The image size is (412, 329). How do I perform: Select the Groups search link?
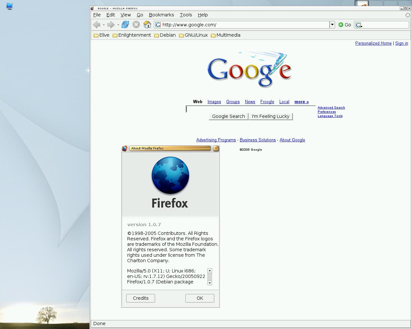pos(233,102)
